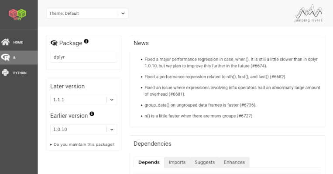Open the Later version 1.1.1 dropdown
This screenshot has width=333, height=174.
[x=83, y=100]
